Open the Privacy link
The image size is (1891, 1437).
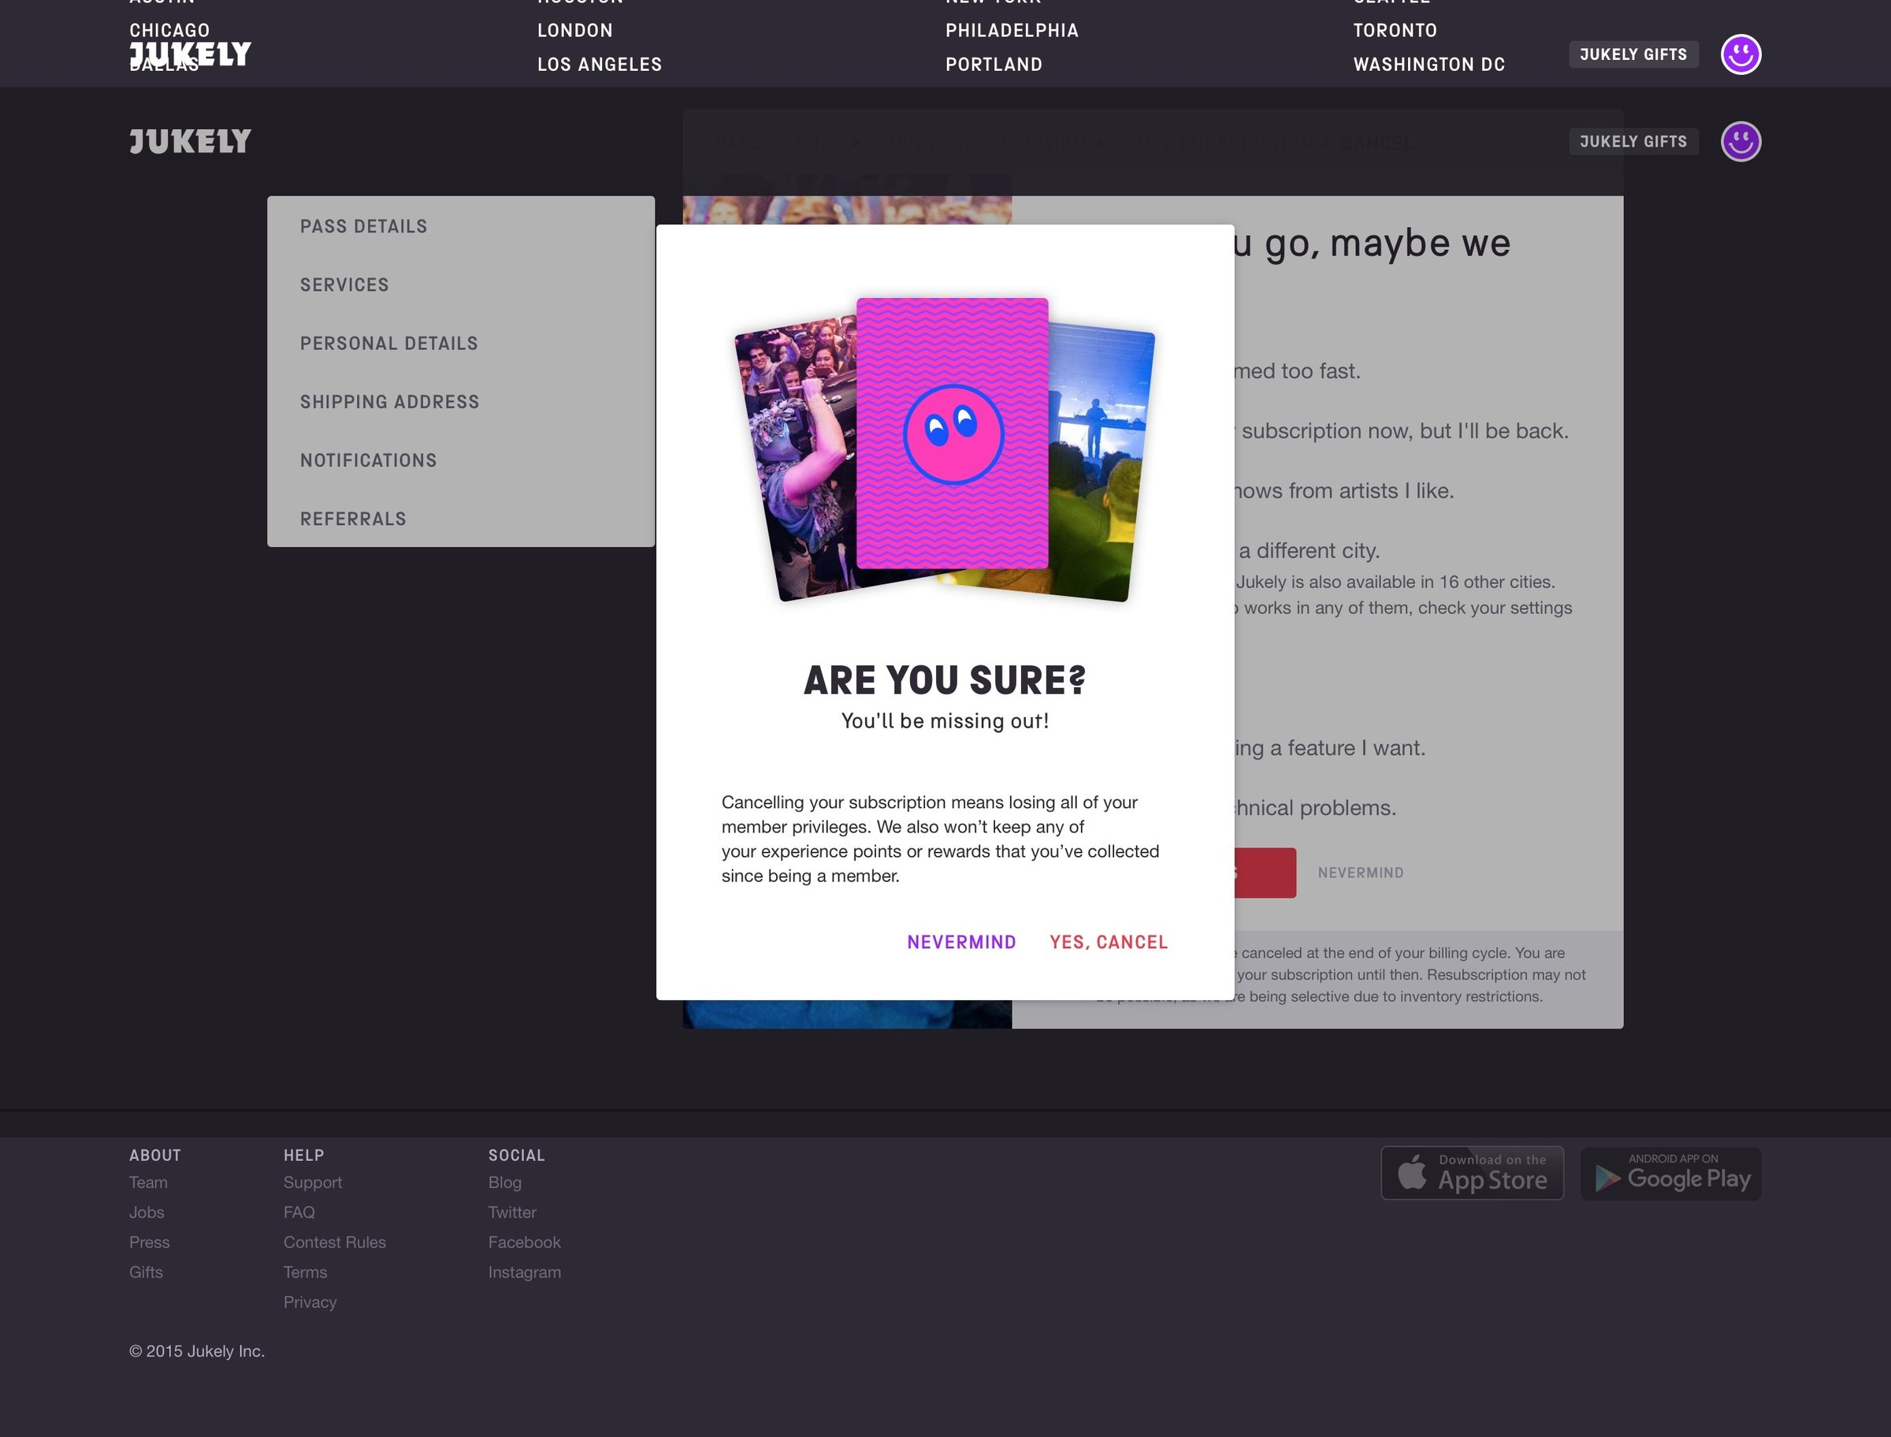pyautogui.click(x=310, y=1302)
